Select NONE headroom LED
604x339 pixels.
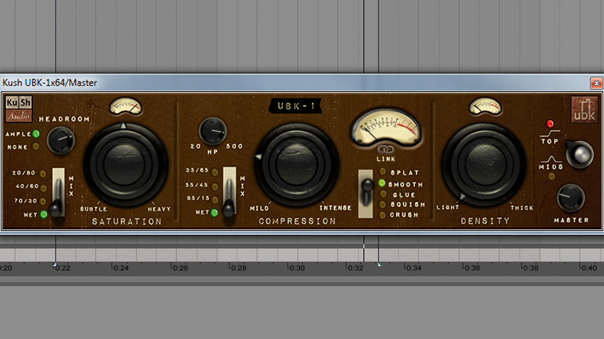[36, 146]
